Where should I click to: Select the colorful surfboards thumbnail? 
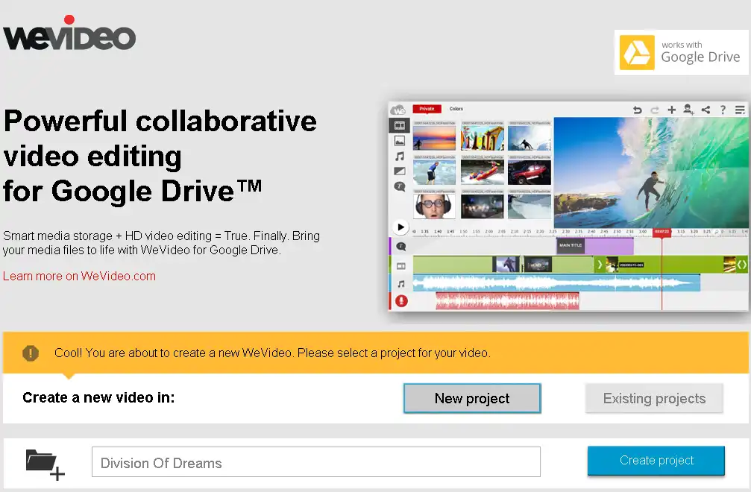tap(483, 138)
